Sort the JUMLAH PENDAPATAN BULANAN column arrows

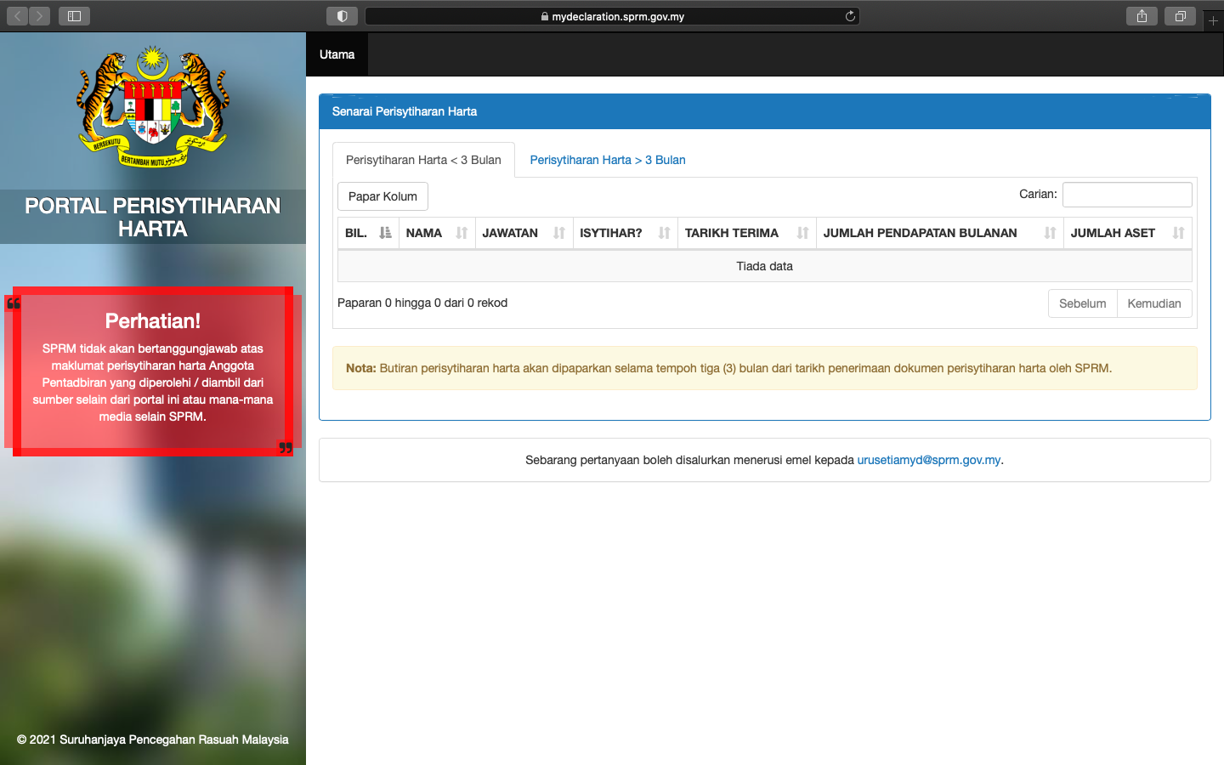tap(1050, 233)
